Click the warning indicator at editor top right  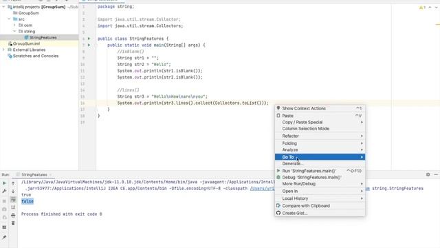(422, 8)
